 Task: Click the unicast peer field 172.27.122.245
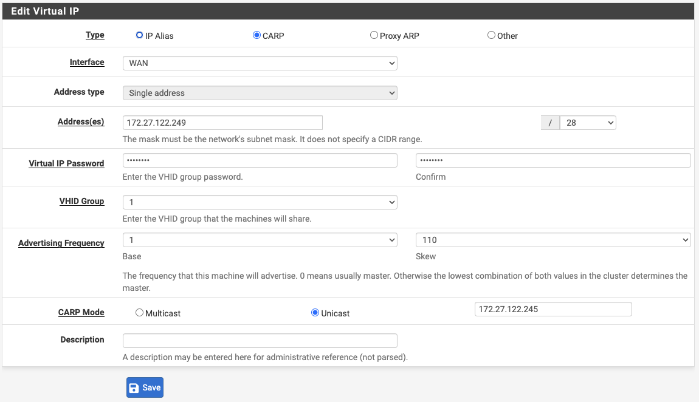coord(553,309)
